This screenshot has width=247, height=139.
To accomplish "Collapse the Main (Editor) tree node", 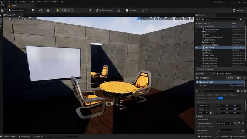I will pos(200,27).
